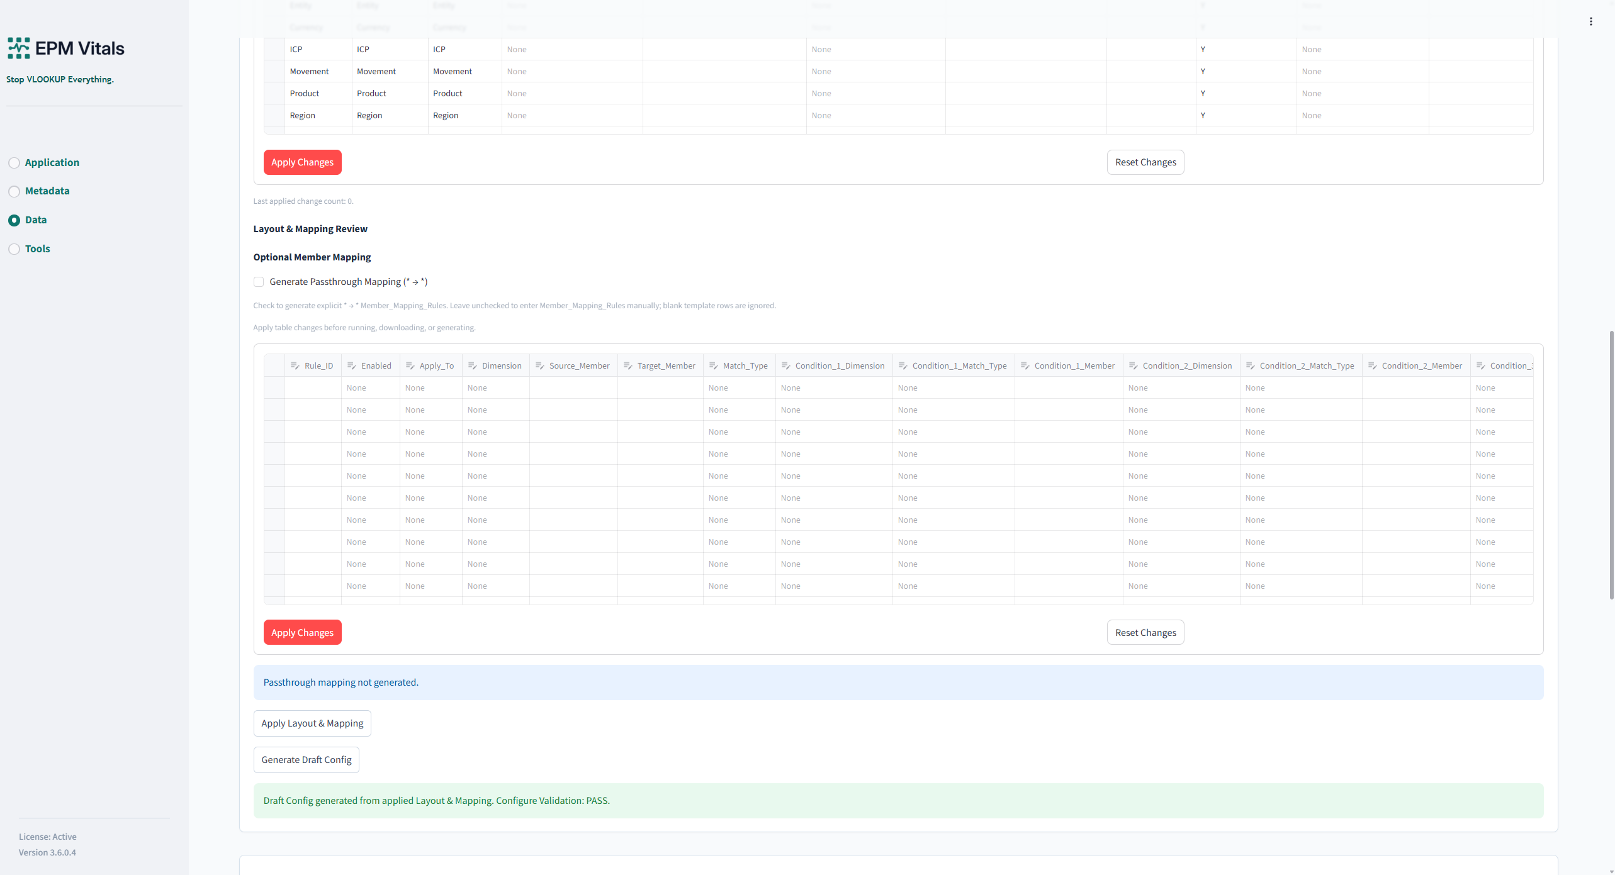
Task: Click Apply Changes below the dimension table
Action: coord(302,162)
